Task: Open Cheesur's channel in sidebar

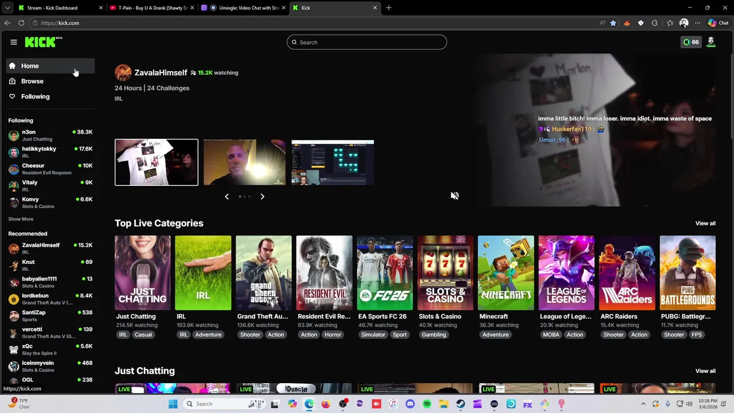Action: tap(50, 169)
